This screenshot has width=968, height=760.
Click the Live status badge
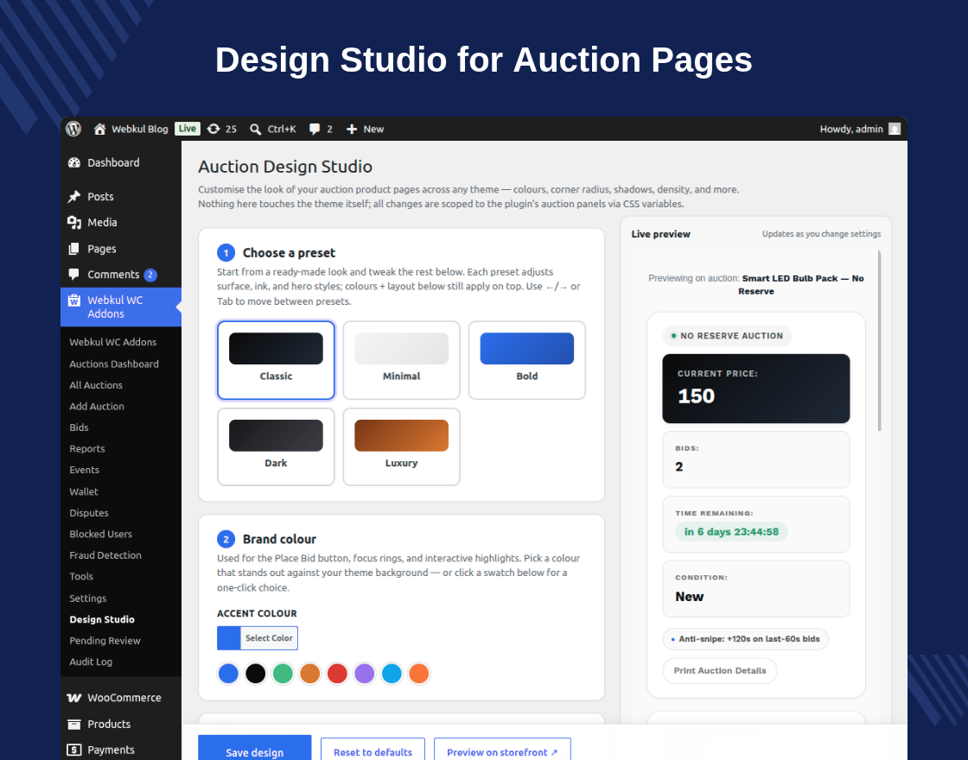click(x=188, y=129)
